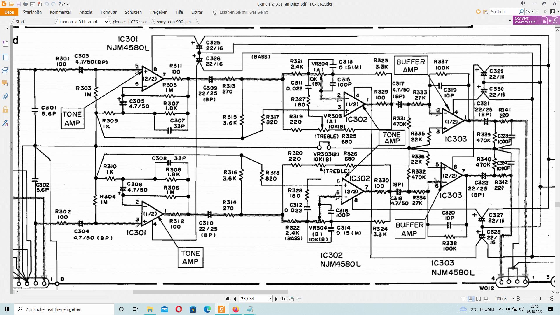The height and width of the screenshot is (315, 560).
Task: Click the zoom in plus button
Action: point(552,299)
